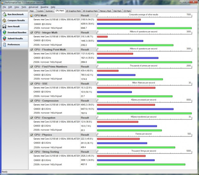Viewport: 199px width, 175px height.
Task: Switch to the 2D Graphics Mark tab
Action: point(73,11)
